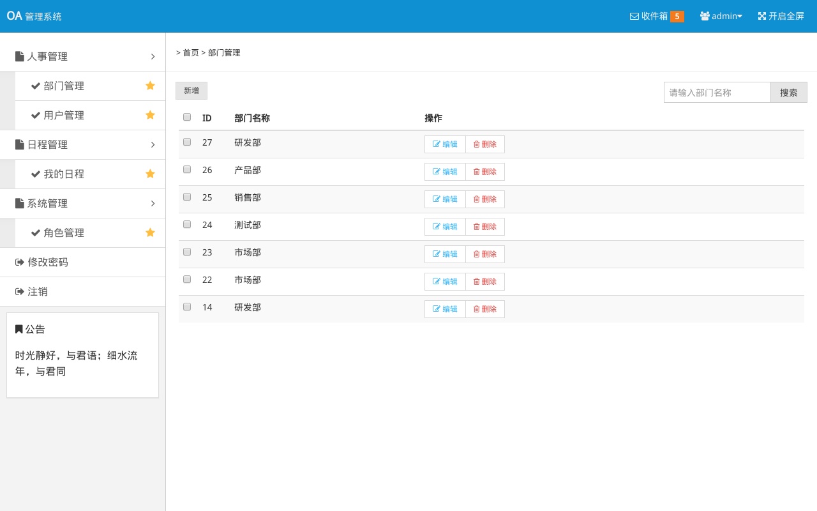
Task: Open 我的日程 in the sidebar
Action: (90, 174)
